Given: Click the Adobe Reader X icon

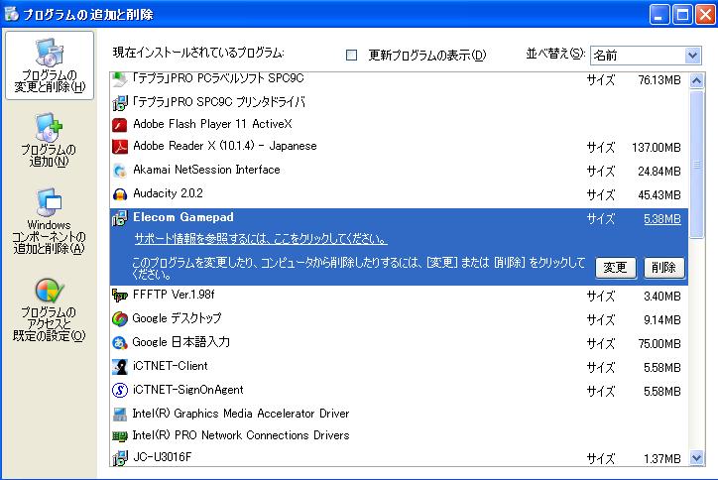Looking at the screenshot, I should coord(120,147).
